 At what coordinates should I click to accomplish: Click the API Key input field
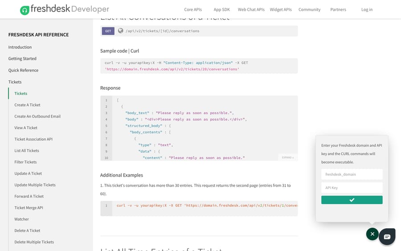click(x=352, y=188)
